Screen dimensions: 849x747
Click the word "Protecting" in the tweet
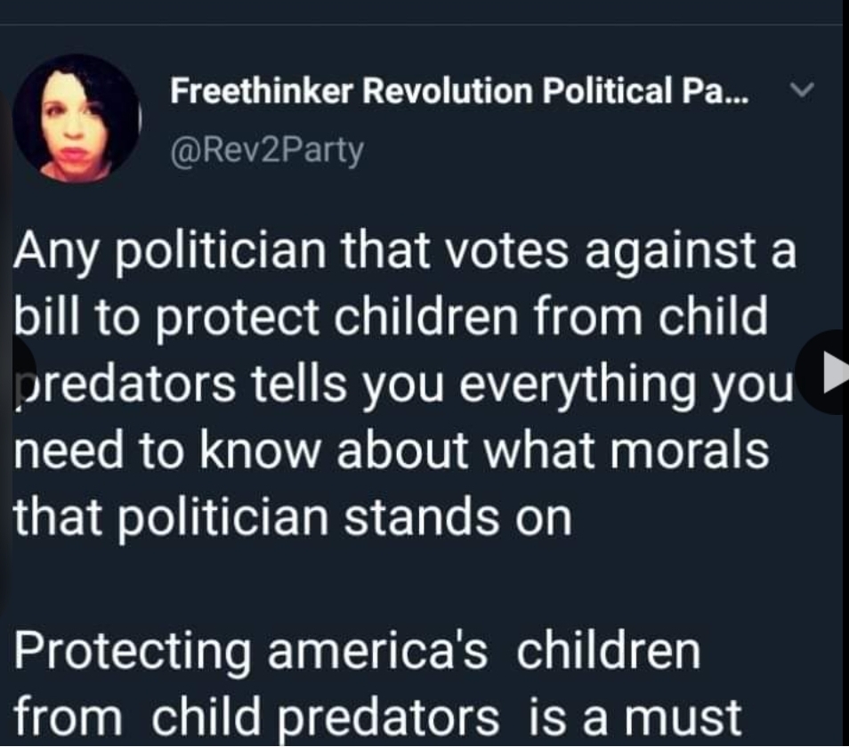pos(133,650)
